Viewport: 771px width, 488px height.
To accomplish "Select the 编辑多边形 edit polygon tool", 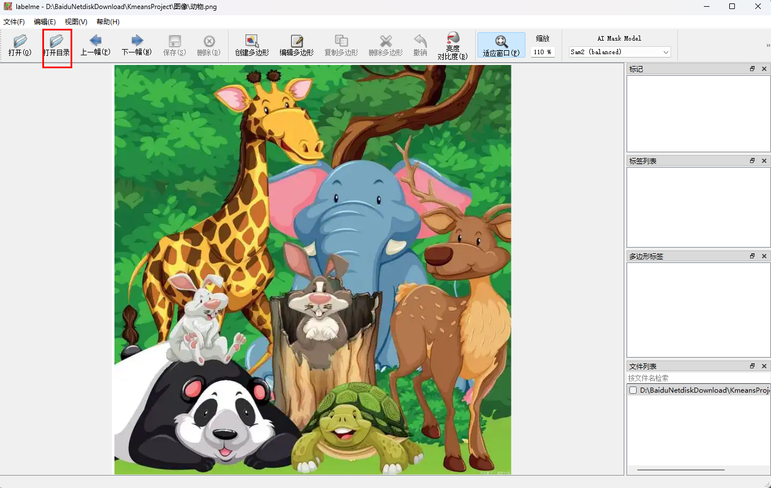I will point(296,45).
